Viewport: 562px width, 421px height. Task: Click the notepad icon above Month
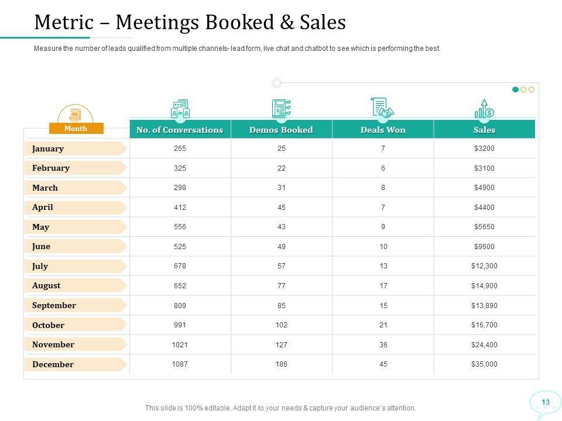click(76, 114)
